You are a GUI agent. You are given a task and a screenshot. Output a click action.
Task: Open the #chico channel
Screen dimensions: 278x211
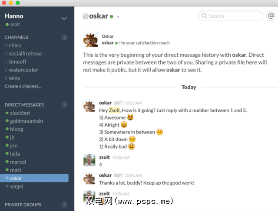(15, 45)
